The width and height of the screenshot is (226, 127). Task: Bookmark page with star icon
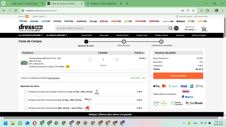[193, 11]
